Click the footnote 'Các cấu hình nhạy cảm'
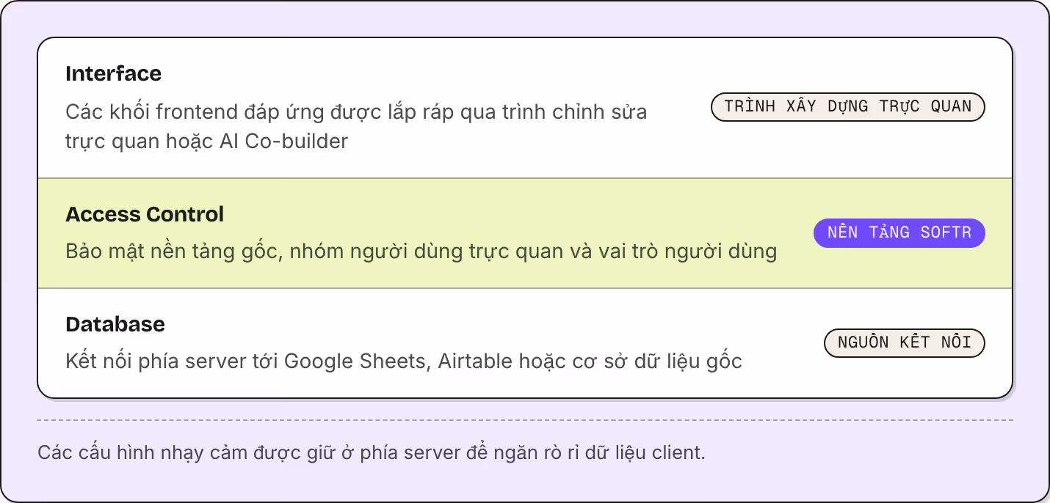The image size is (1050, 503). [x=372, y=452]
